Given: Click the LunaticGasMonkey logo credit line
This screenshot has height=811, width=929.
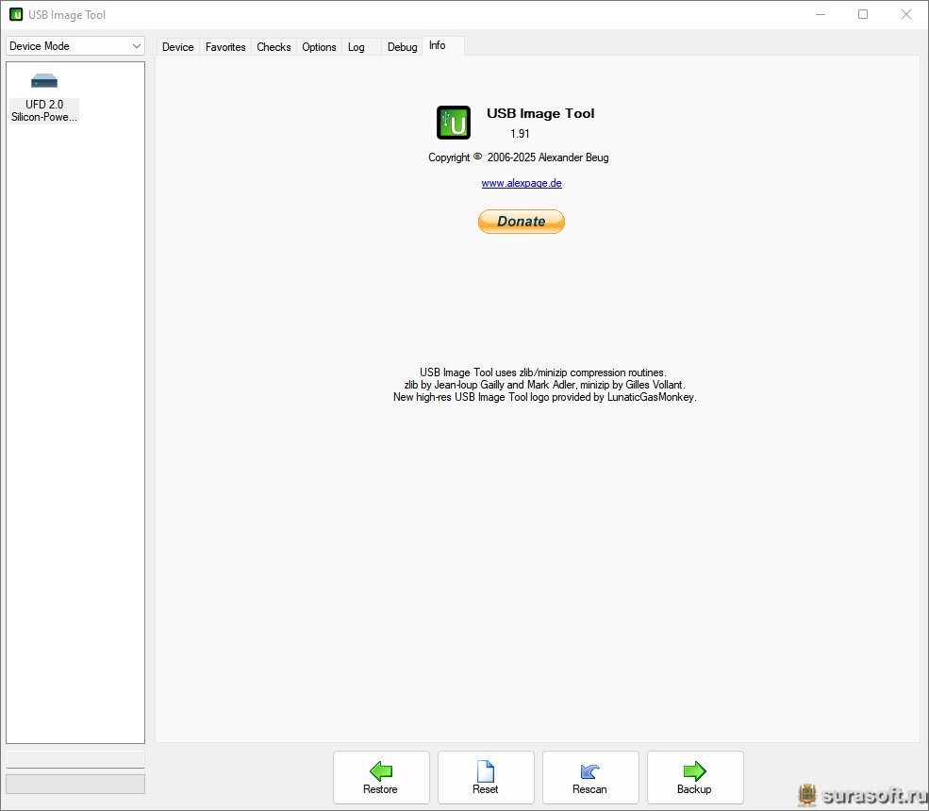Looking at the screenshot, I should click(544, 397).
